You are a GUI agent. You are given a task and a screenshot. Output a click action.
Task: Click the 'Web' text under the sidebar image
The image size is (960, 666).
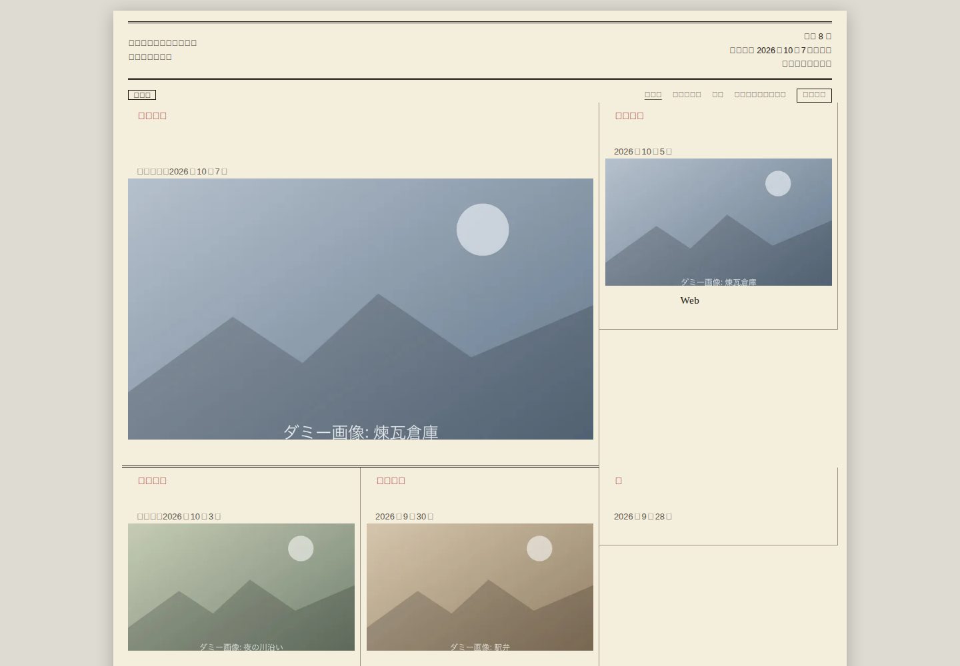click(689, 300)
